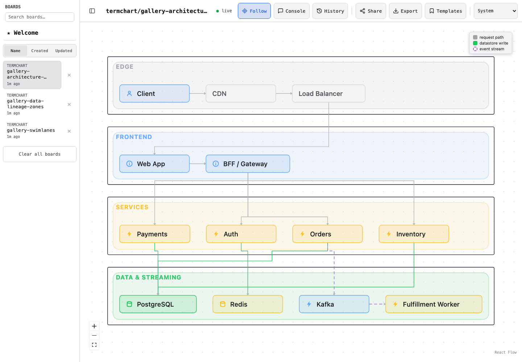
Task: Select the Payments node
Action: pyautogui.click(x=155, y=234)
